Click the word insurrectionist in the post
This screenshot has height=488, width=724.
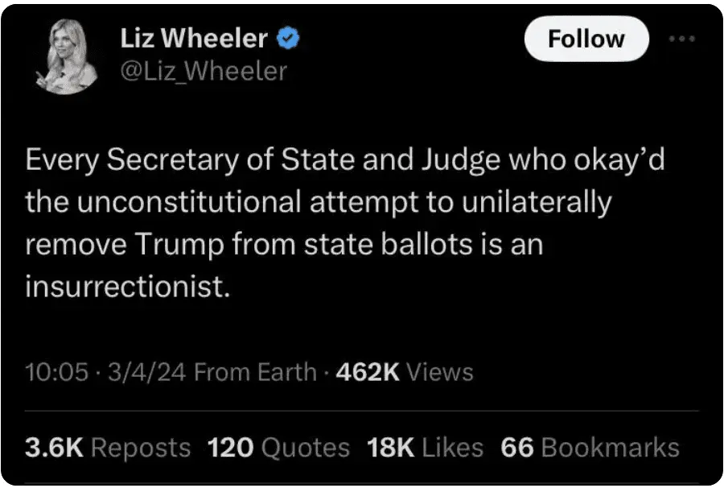click(128, 287)
